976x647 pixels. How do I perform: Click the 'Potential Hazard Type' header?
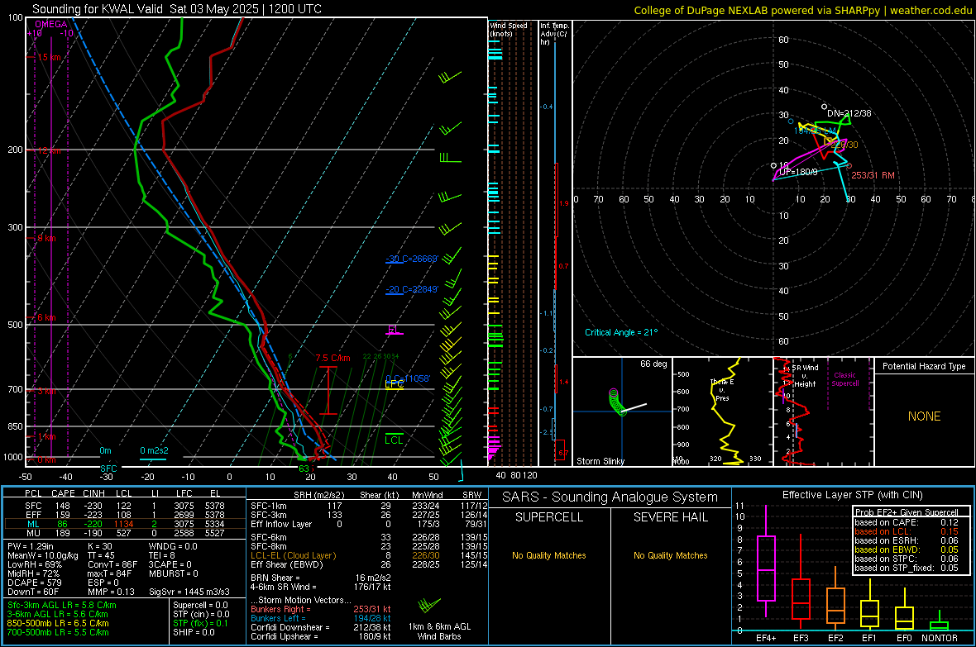pyautogui.click(x=924, y=366)
